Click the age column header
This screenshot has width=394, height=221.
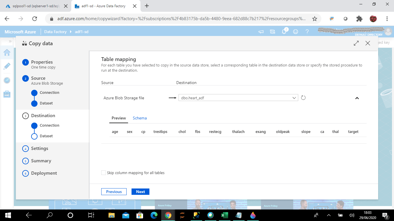tap(115, 132)
